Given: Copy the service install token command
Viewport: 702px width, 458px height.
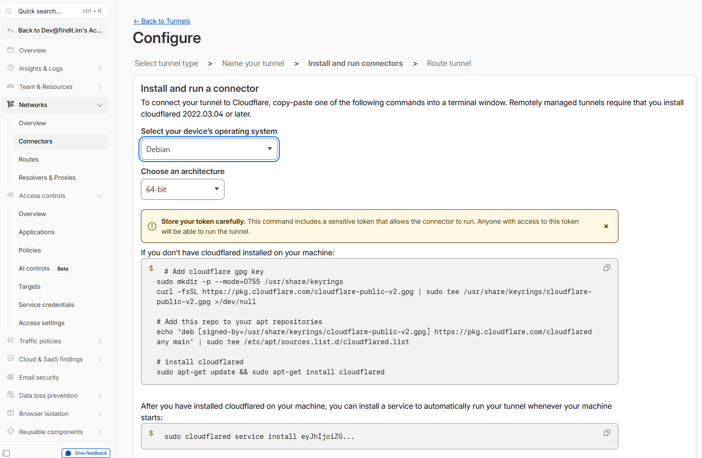Looking at the screenshot, I should point(606,433).
